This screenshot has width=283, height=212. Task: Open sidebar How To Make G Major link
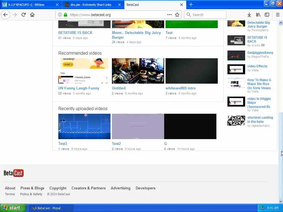point(259,84)
